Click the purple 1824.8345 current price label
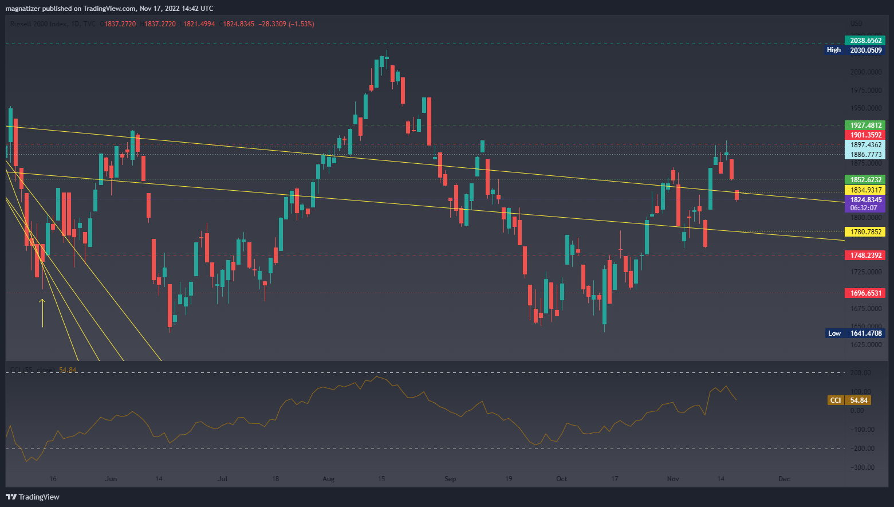 (x=865, y=201)
